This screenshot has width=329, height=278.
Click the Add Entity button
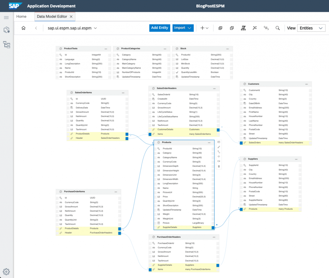coord(160,28)
